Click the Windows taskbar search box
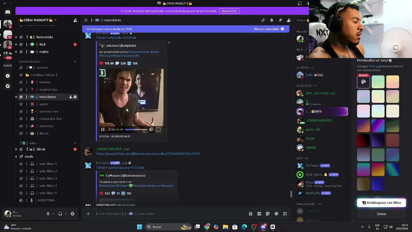The height and width of the screenshot is (232, 412). click(169, 227)
